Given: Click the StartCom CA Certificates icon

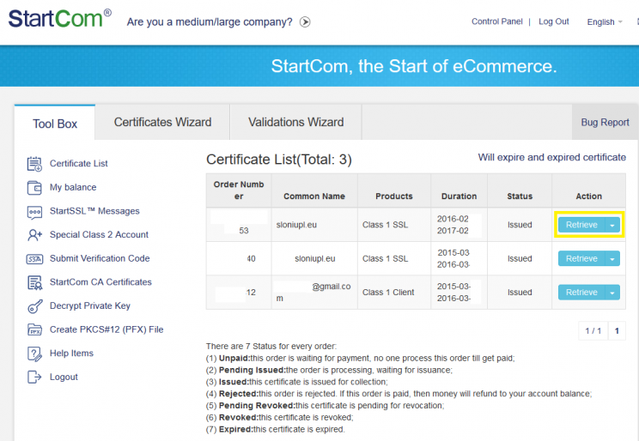Looking at the screenshot, I should [x=34, y=282].
